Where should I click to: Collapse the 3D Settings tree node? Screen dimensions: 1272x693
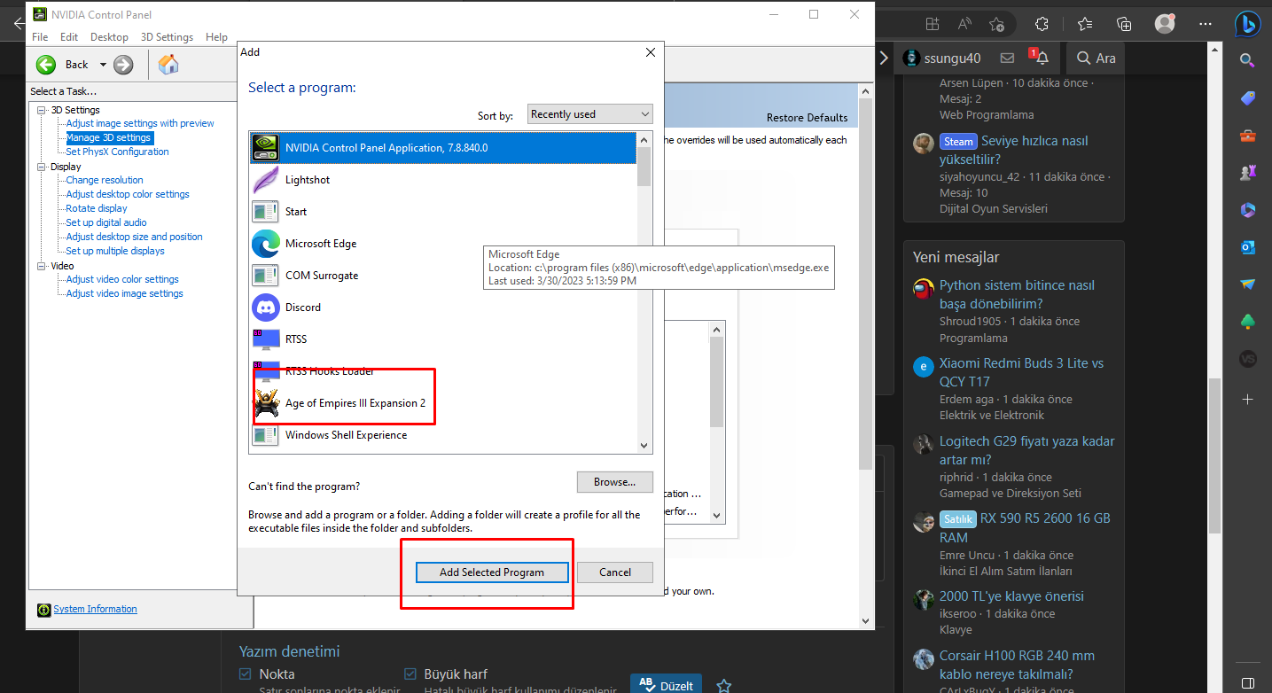pyautogui.click(x=41, y=110)
